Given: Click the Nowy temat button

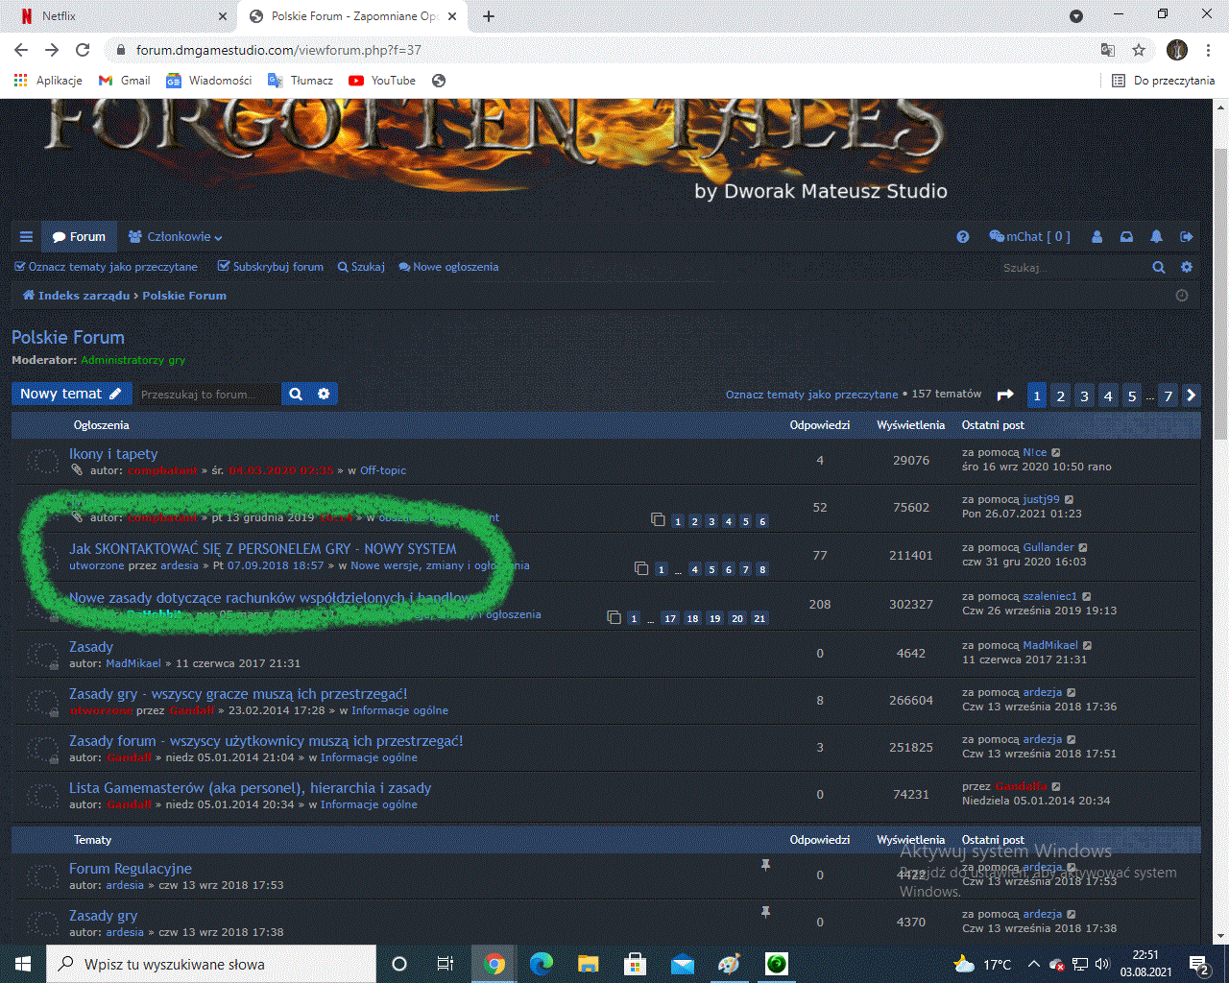Looking at the screenshot, I should pyautogui.click(x=70, y=394).
